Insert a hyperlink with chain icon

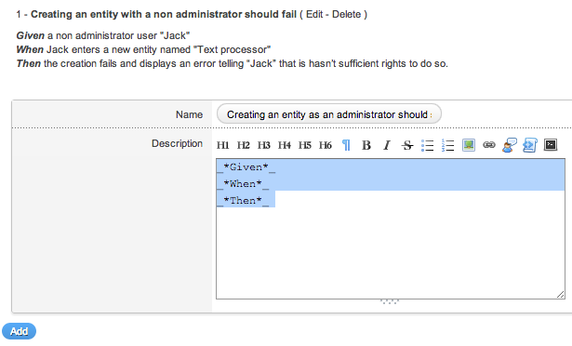(x=489, y=145)
